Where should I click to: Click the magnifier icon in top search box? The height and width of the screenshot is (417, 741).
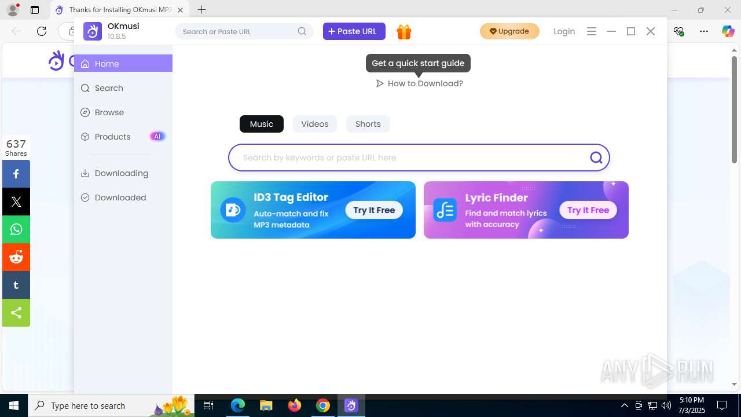(x=302, y=31)
